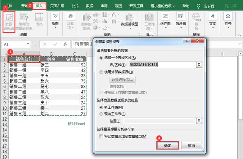Click the PivotChart (数据透视图) icon

pos(129,21)
